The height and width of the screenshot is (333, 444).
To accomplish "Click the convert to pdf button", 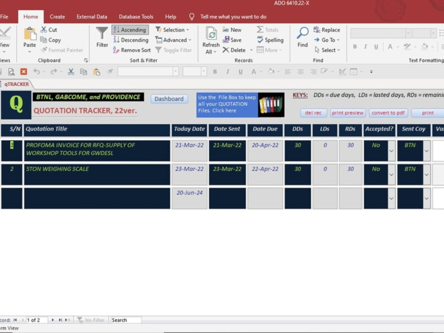I will click(x=388, y=113).
